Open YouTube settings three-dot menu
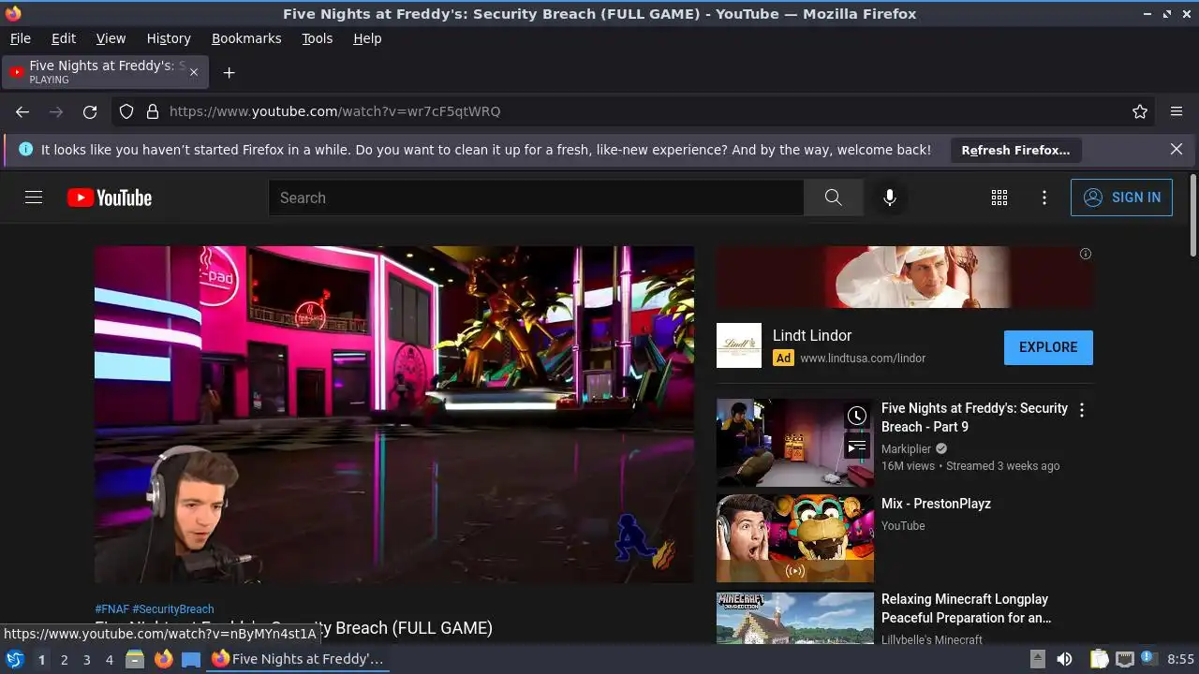 1044,198
